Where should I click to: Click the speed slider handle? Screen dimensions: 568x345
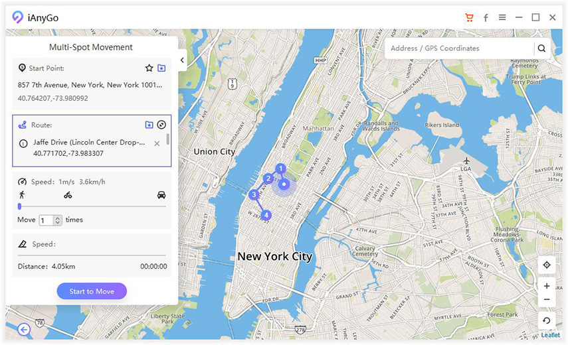click(x=19, y=206)
